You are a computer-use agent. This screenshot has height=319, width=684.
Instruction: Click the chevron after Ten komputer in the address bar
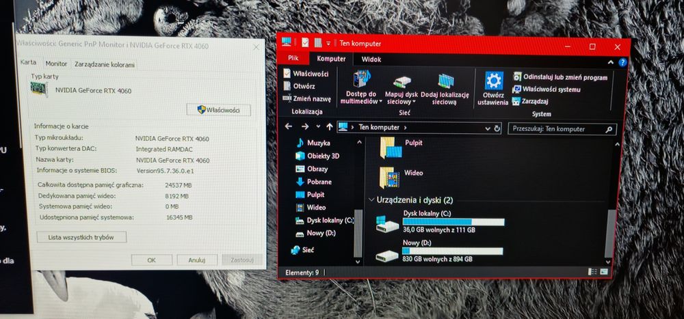(x=405, y=128)
